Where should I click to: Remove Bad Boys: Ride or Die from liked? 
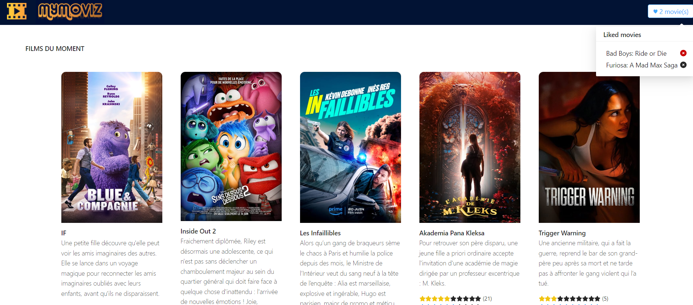coord(683,53)
